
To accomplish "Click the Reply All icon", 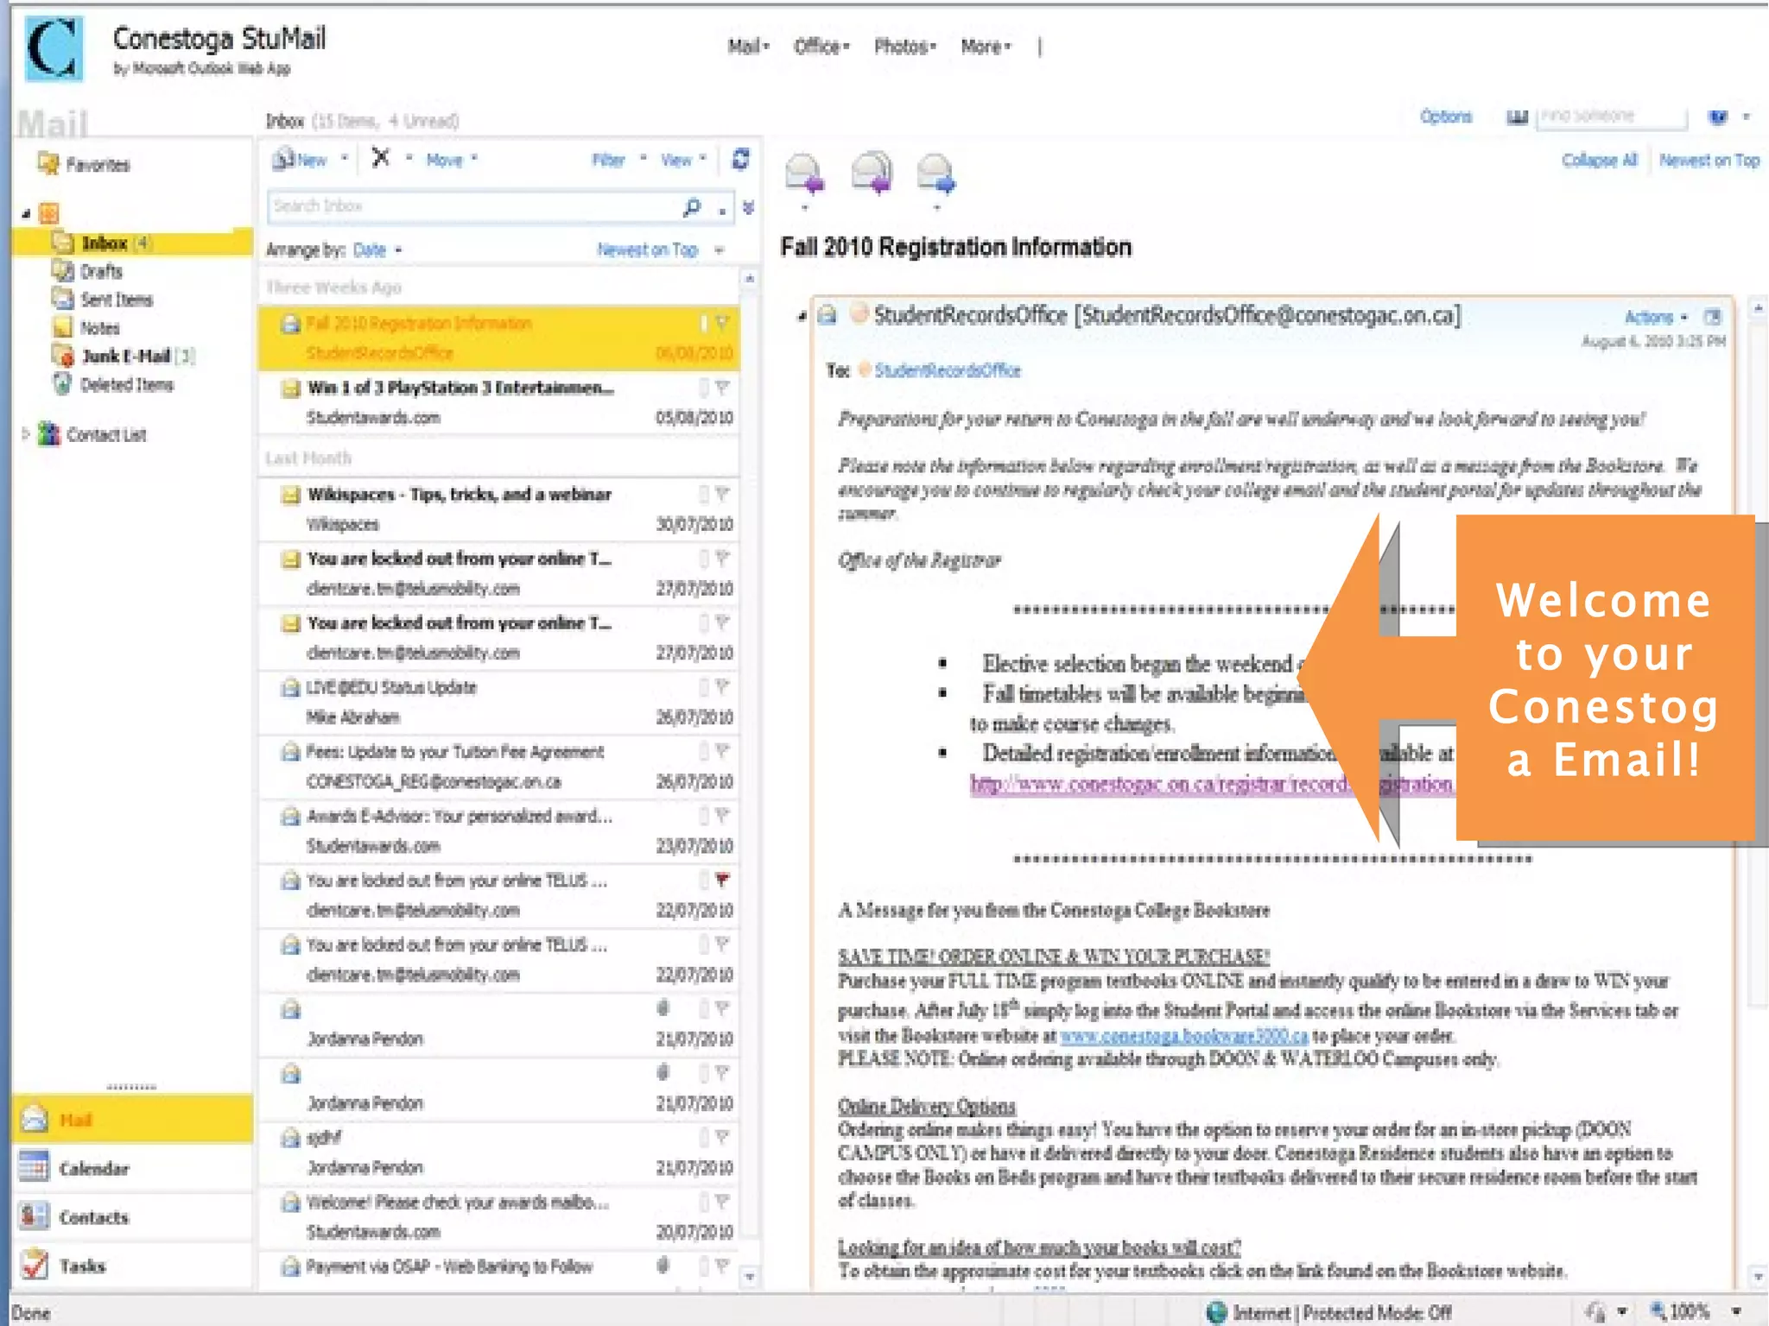I will point(871,174).
